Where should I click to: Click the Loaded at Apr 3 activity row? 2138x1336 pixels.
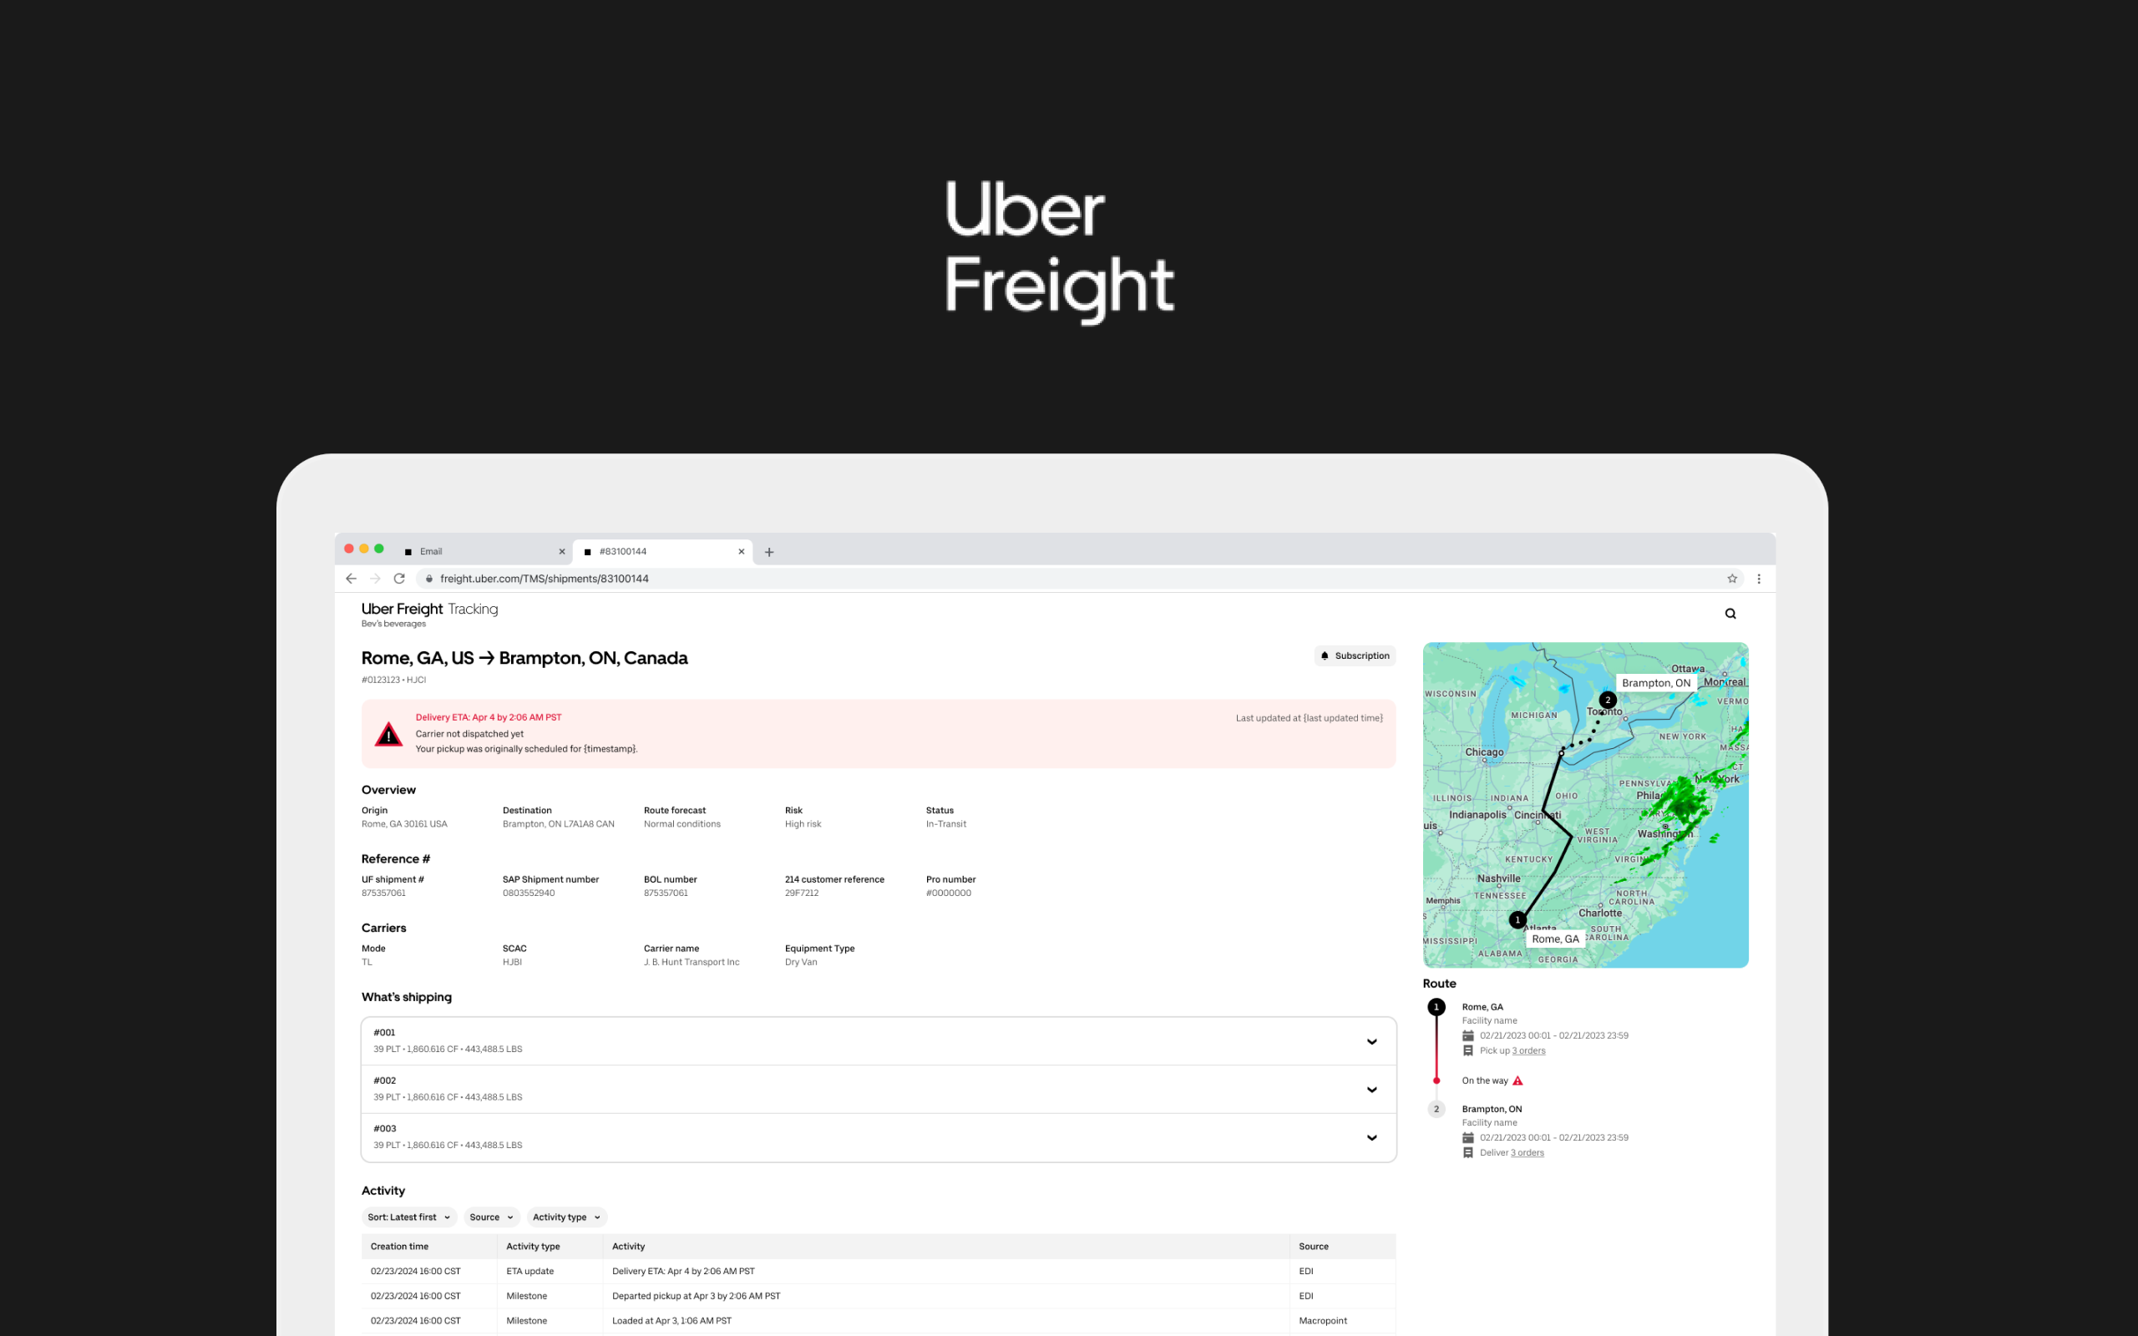coord(879,1321)
